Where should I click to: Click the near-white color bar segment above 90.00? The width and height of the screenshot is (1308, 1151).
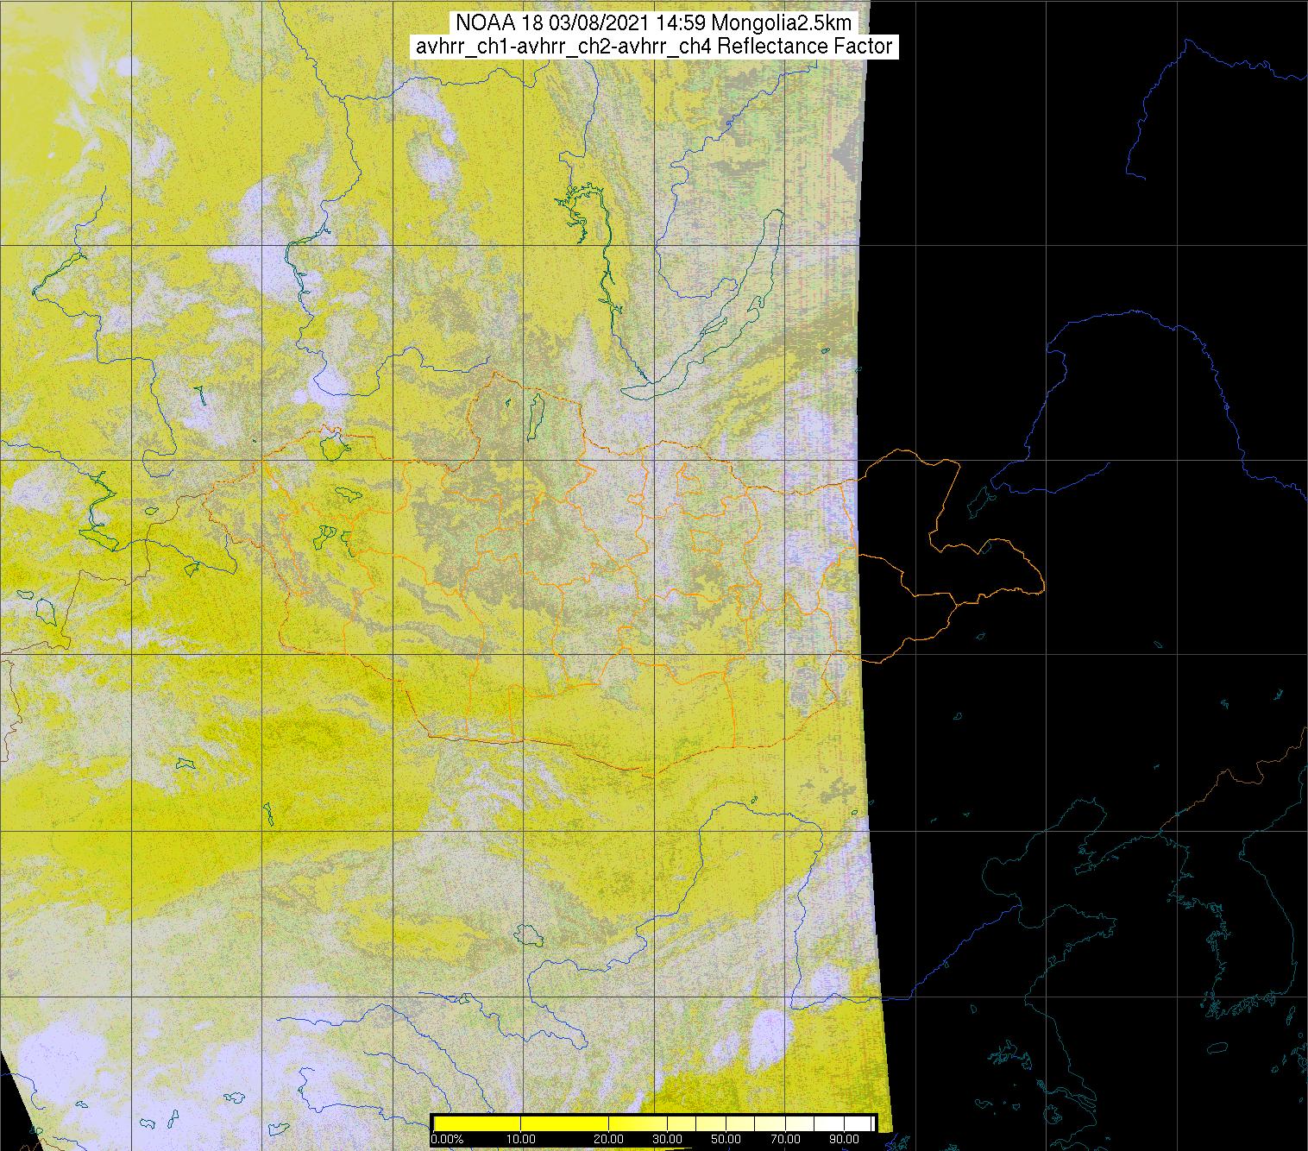[x=857, y=1123]
